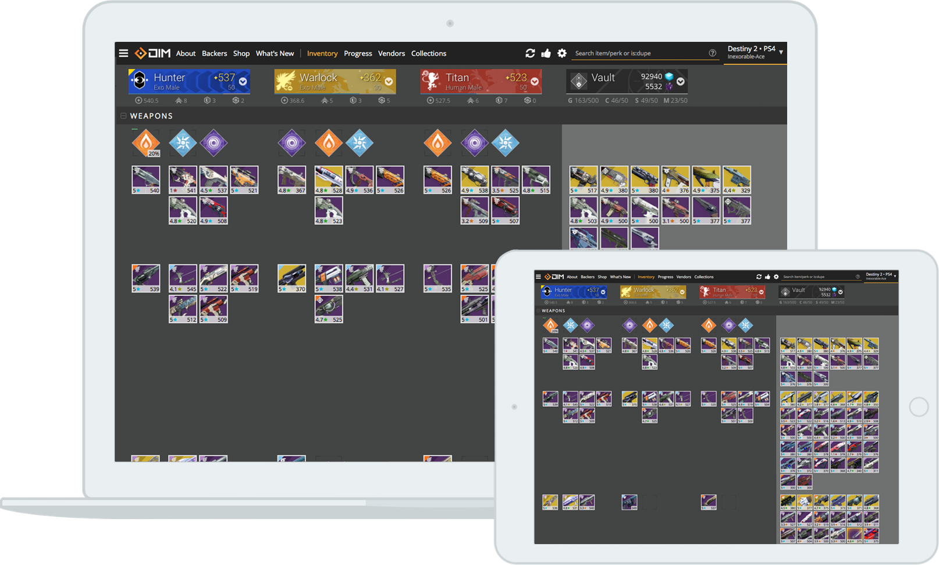Click vault exotic weapon with power 517
This screenshot has width=939, height=565.
(584, 180)
